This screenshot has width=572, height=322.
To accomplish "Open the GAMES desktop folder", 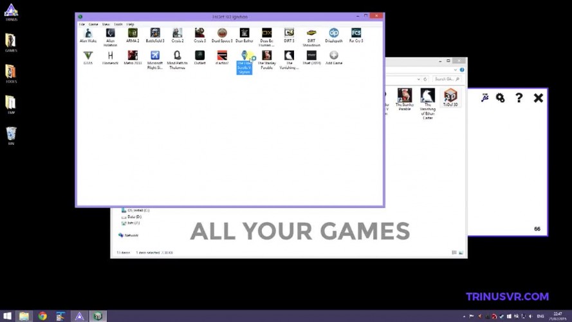I will click(x=11, y=43).
